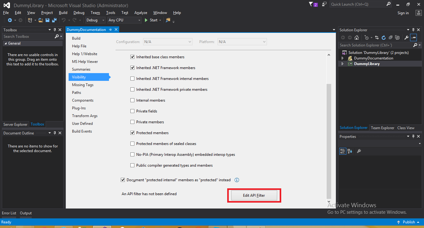Image resolution: width=424 pixels, height=228 pixels.
Task: Pin the DummyDocumentation tab
Action: click(x=110, y=30)
